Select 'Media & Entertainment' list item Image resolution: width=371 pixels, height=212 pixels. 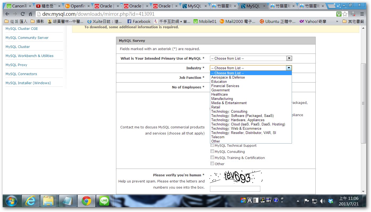pyautogui.click(x=251, y=103)
